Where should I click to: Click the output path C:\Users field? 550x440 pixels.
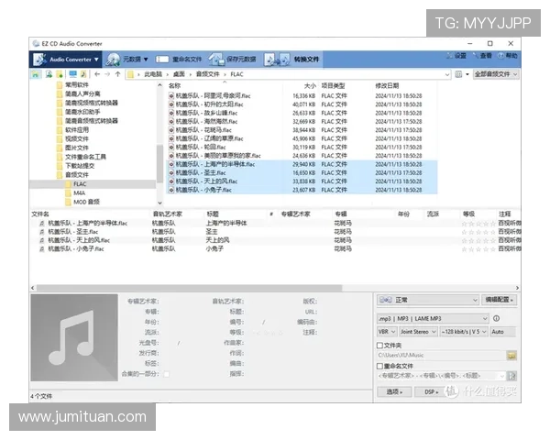(441, 356)
